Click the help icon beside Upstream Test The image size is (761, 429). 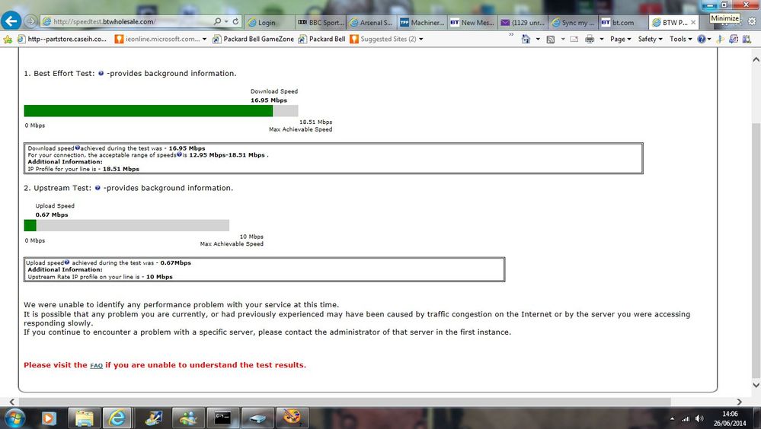coord(98,188)
